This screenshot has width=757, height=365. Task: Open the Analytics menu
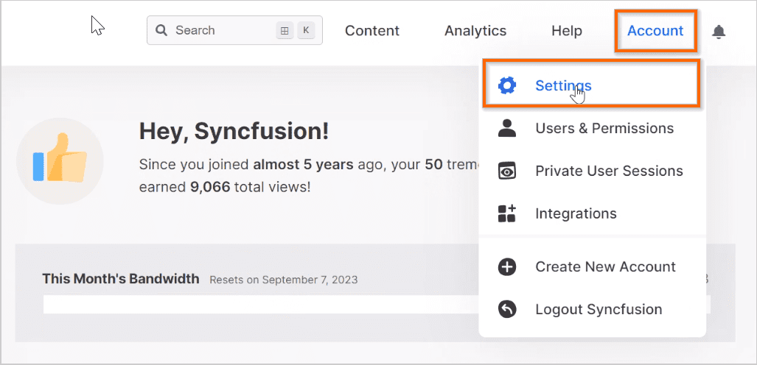[x=475, y=31]
